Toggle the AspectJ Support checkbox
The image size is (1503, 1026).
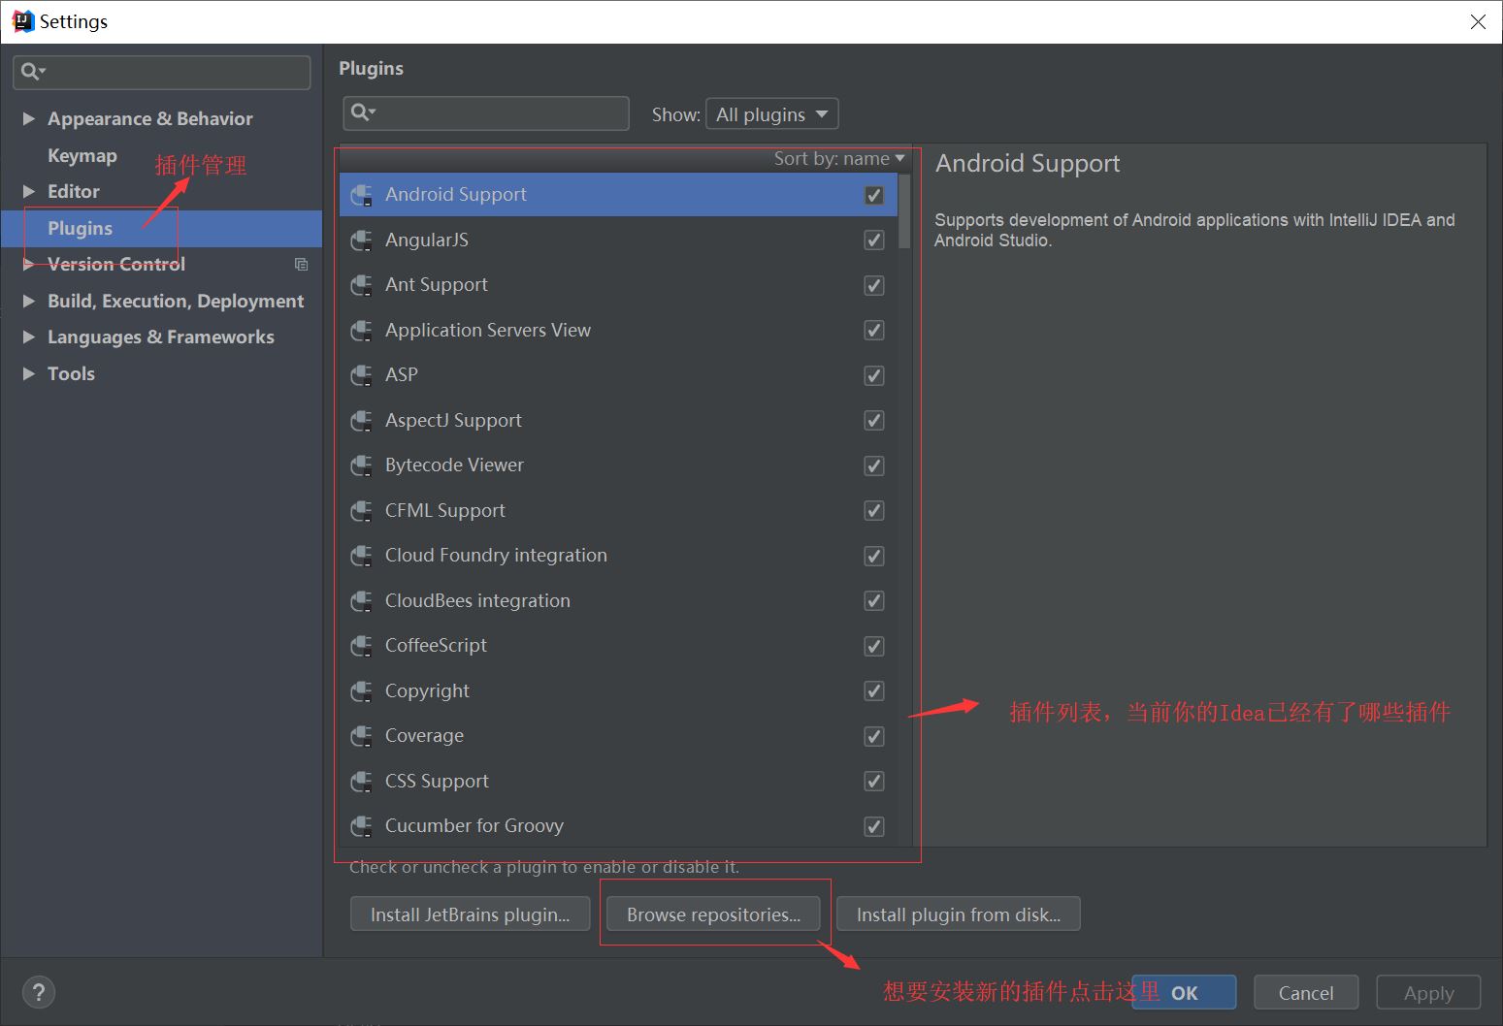pos(874,421)
